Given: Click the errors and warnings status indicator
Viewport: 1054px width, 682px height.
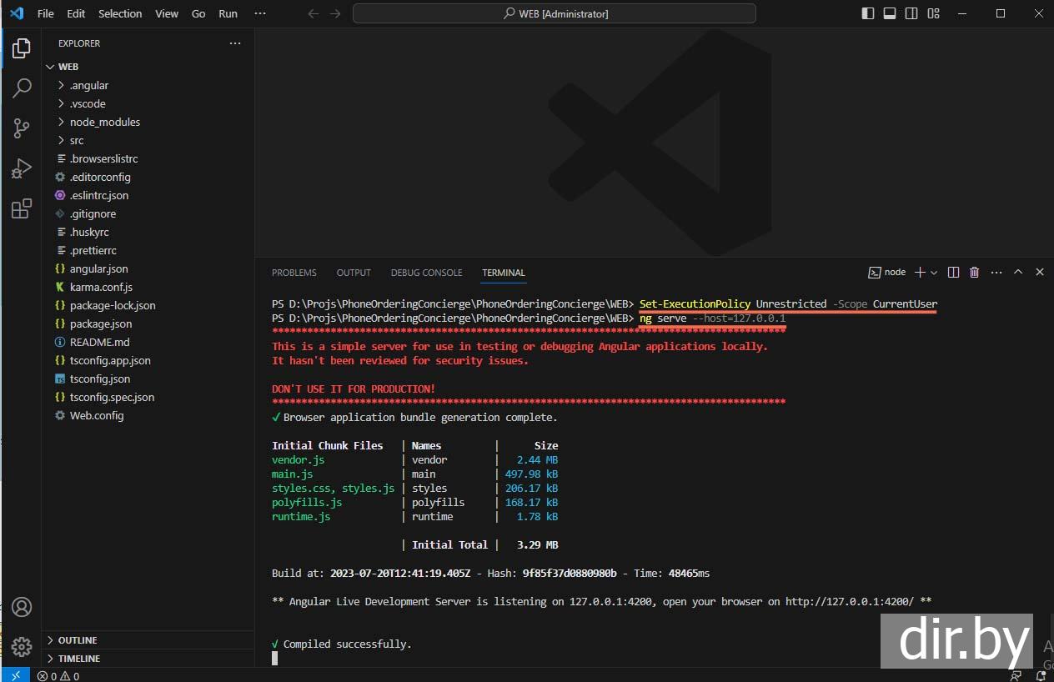Looking at the screenshot, I should (x=58, y=676).
